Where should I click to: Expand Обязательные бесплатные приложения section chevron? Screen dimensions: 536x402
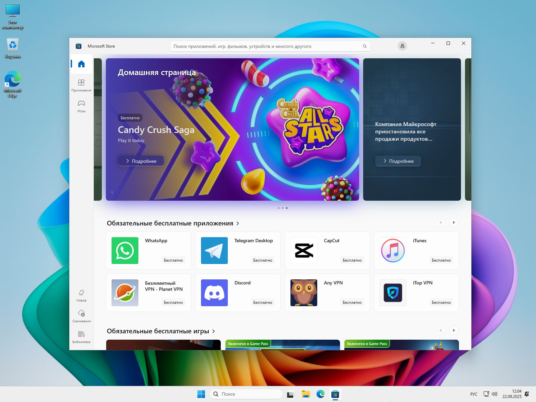[238, 223]
